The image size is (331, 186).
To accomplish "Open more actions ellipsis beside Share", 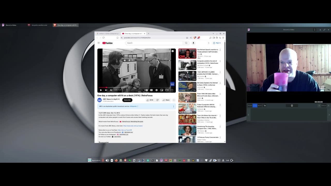I will pyautogui.click(x=174, y=100).
